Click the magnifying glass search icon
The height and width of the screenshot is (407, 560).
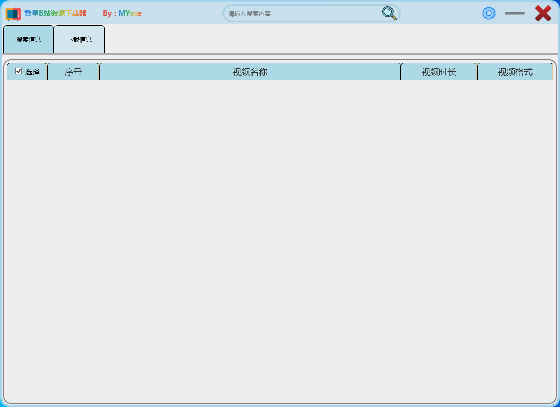click(x=389, y=13)
